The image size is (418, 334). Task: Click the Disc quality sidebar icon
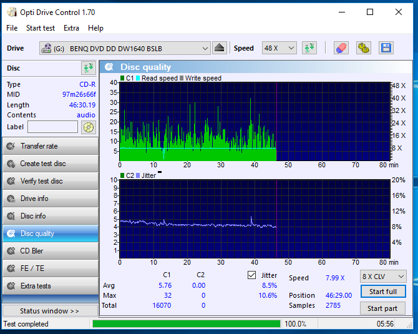[x=11, y=233]
